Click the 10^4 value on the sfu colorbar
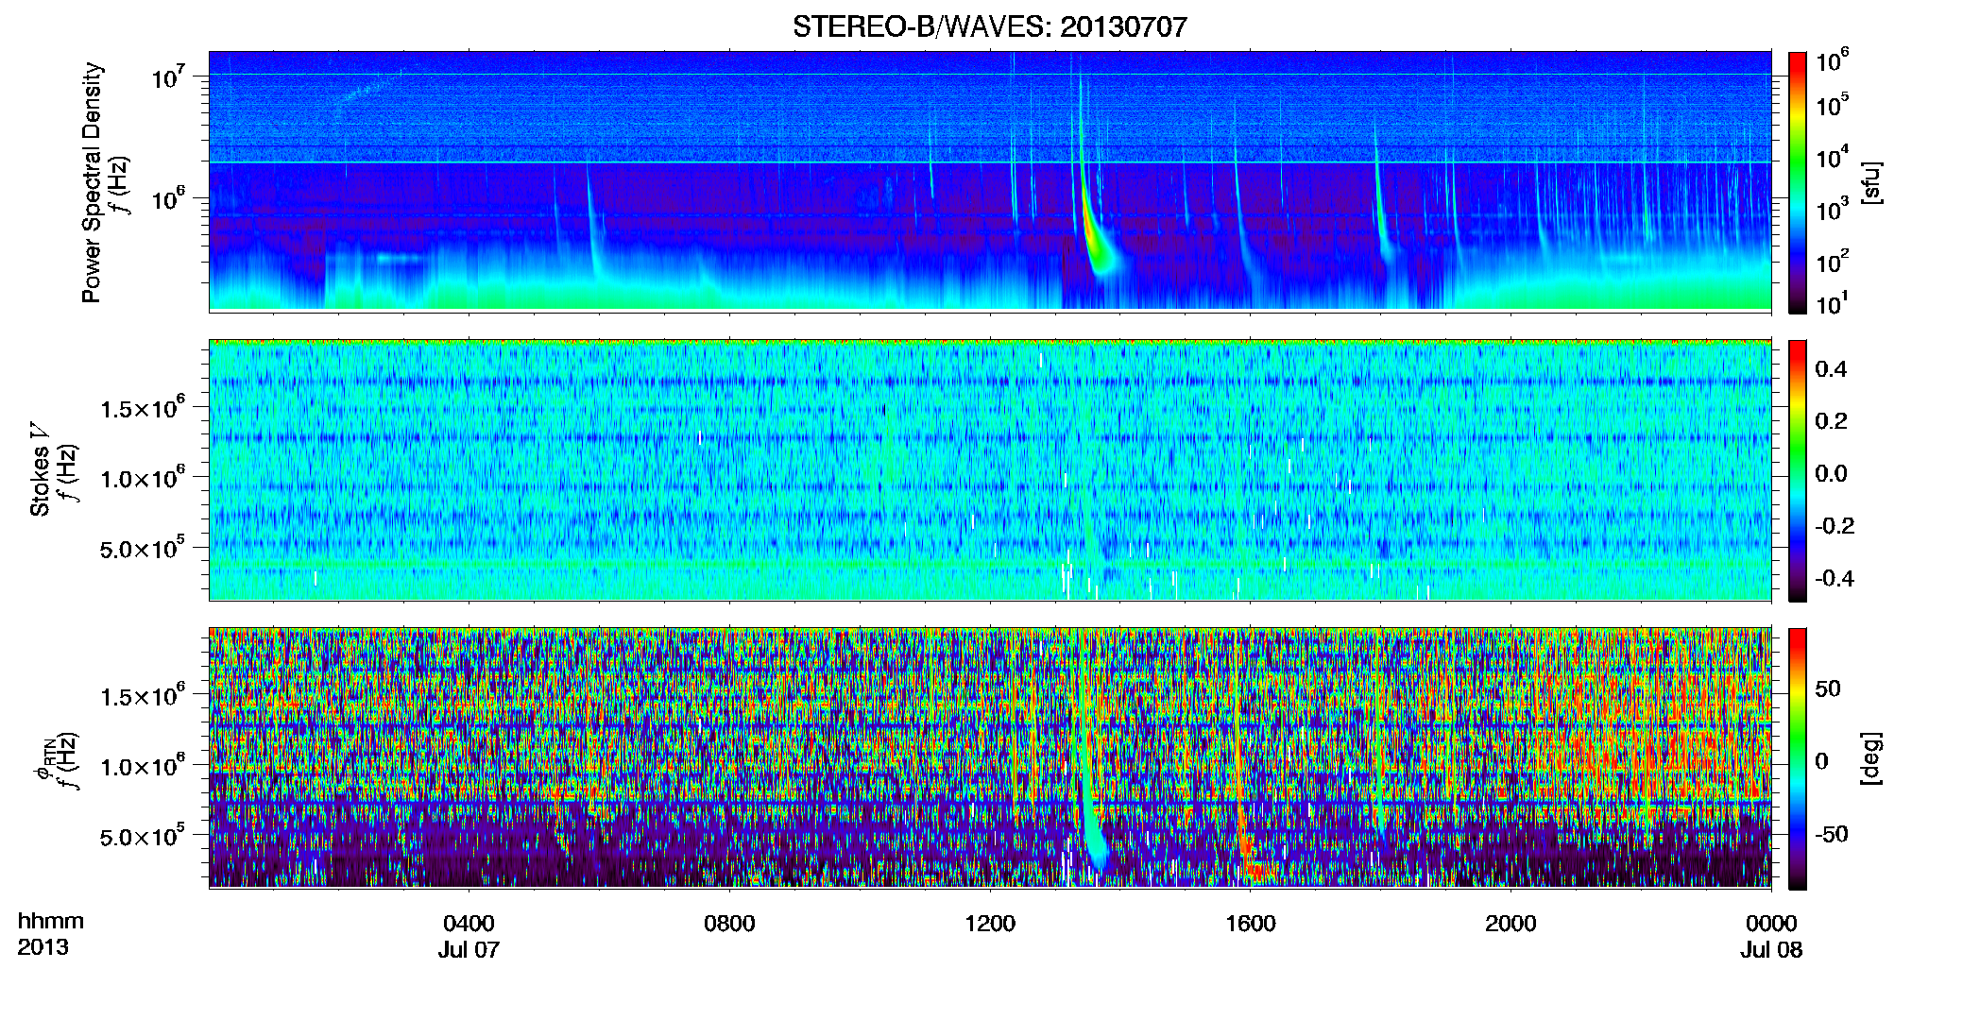Viewport: 1980px width, 1020px height. pyautogui.click(x=1833, y=158)
